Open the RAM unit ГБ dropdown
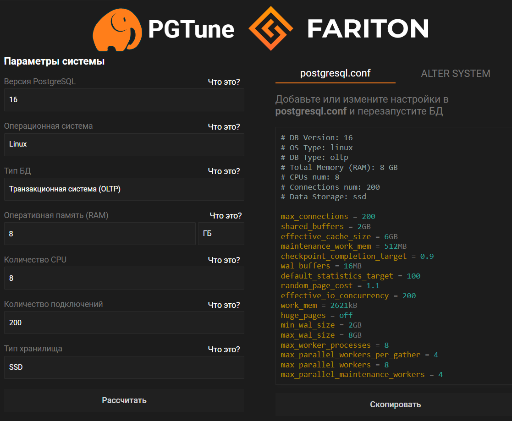Screen dimensions: 512x421 coord(221,234)
